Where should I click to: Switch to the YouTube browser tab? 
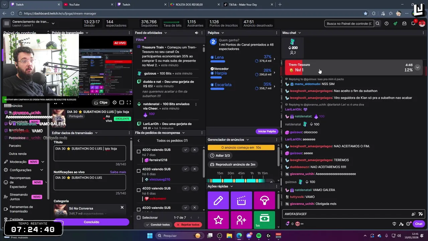(x=88, y=4)
